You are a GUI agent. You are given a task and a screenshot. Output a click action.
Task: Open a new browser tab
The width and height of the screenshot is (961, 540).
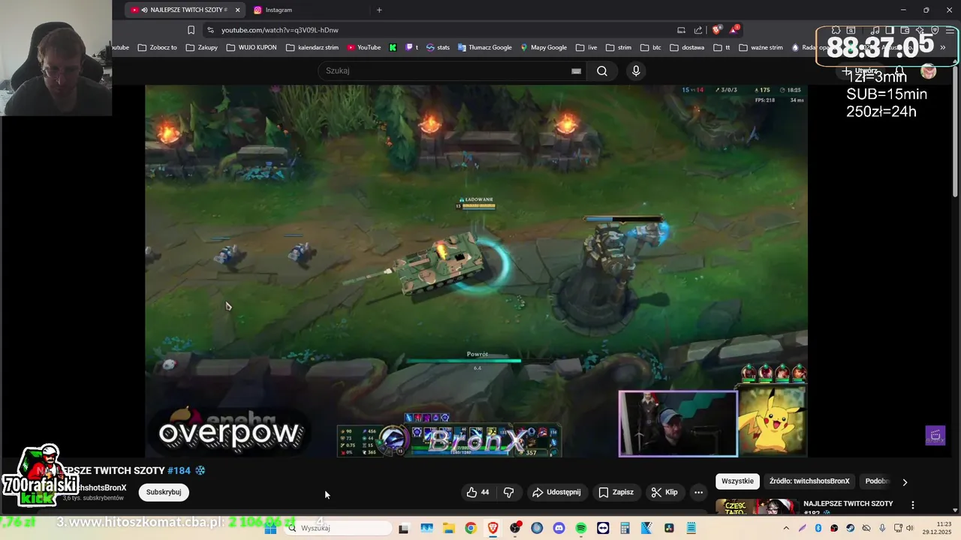coord(379,10)
